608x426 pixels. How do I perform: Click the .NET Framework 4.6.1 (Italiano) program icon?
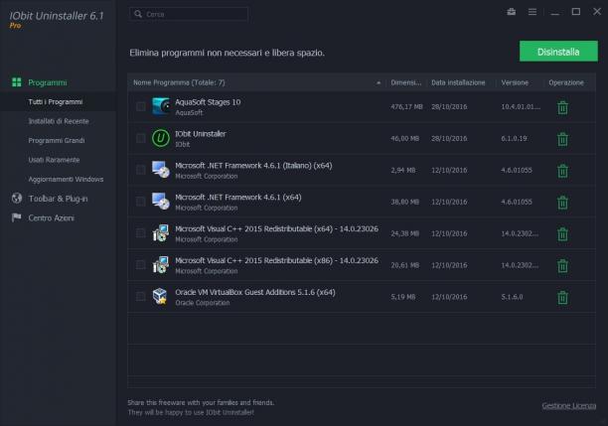click(161, 170)
